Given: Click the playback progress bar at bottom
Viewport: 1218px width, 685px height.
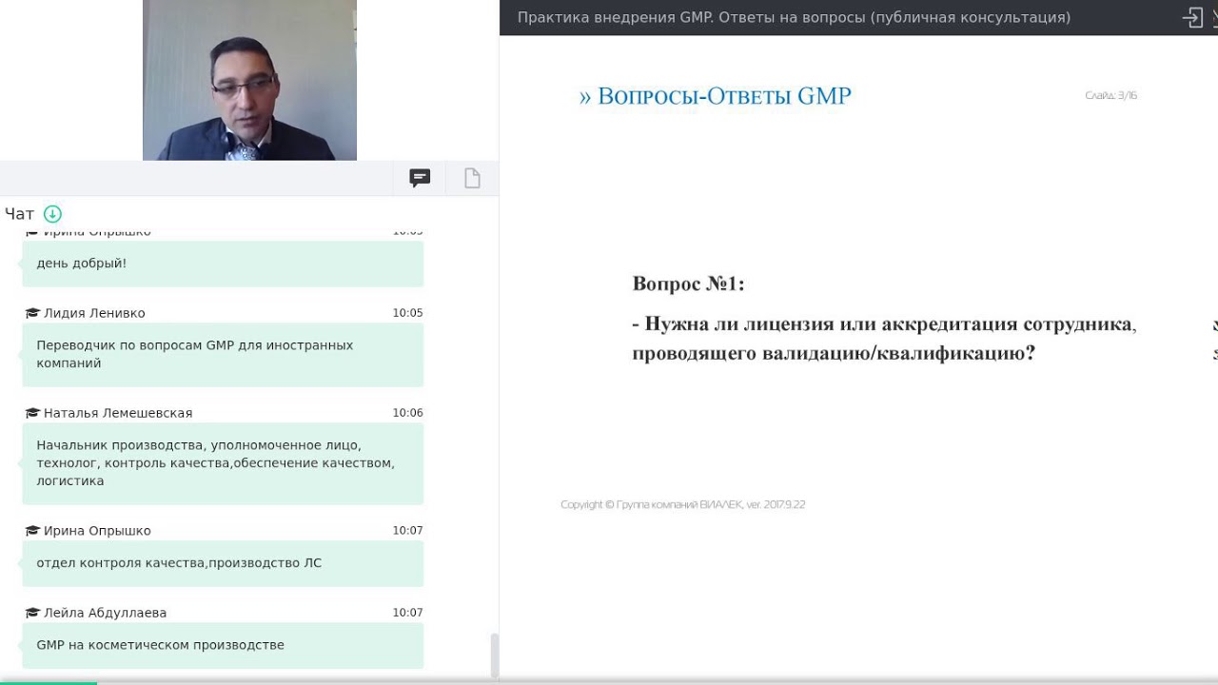Looking at the screenshot, I should [x=609, y=682].
